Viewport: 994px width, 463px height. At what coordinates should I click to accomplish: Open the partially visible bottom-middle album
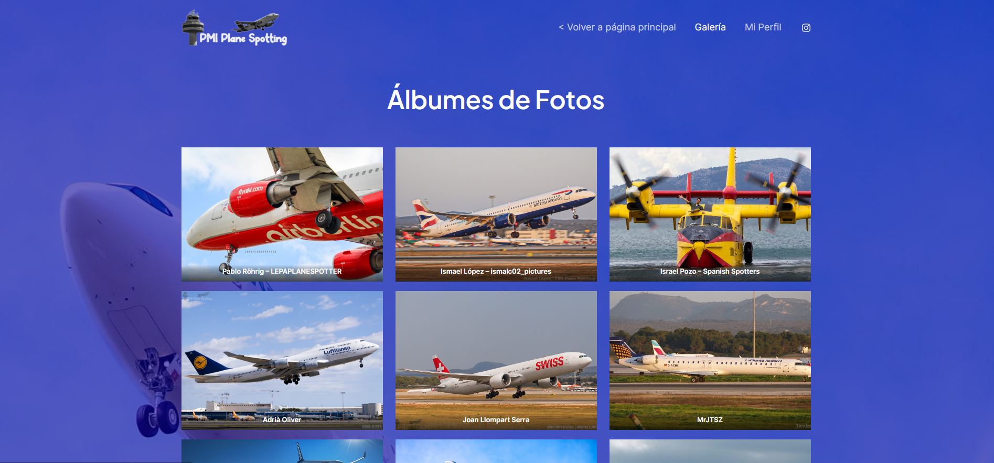(496, 451)
